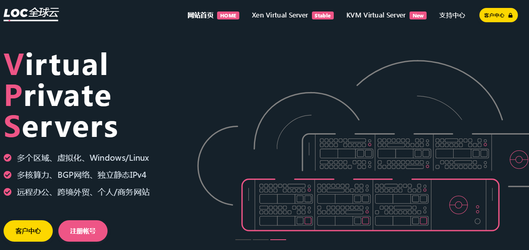Open the KVM Virtual Server menu item
Screen dimensions: 529x250
tap(386, 15)
